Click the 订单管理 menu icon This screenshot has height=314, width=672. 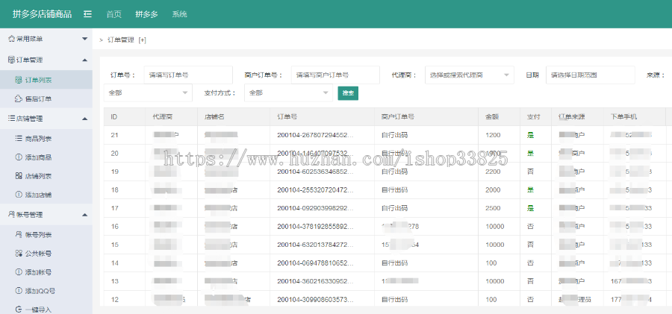[x=11, y=60]
